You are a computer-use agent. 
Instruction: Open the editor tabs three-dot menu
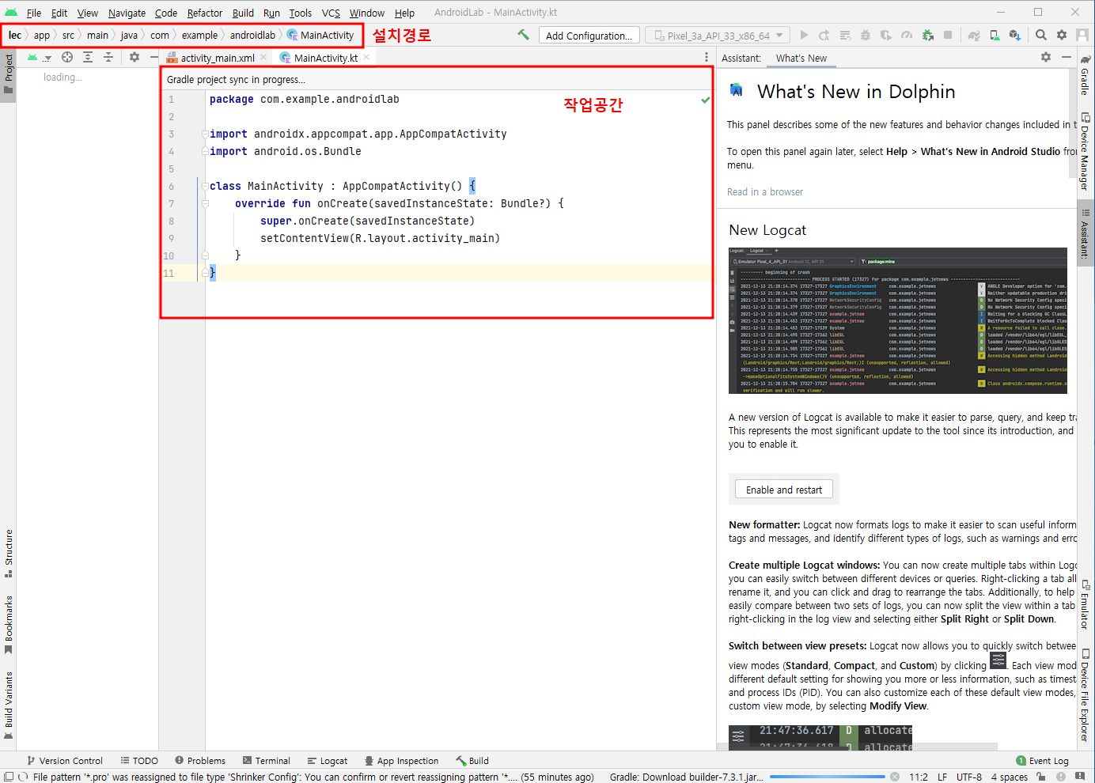pyautogui.click(x=707, y=57)
